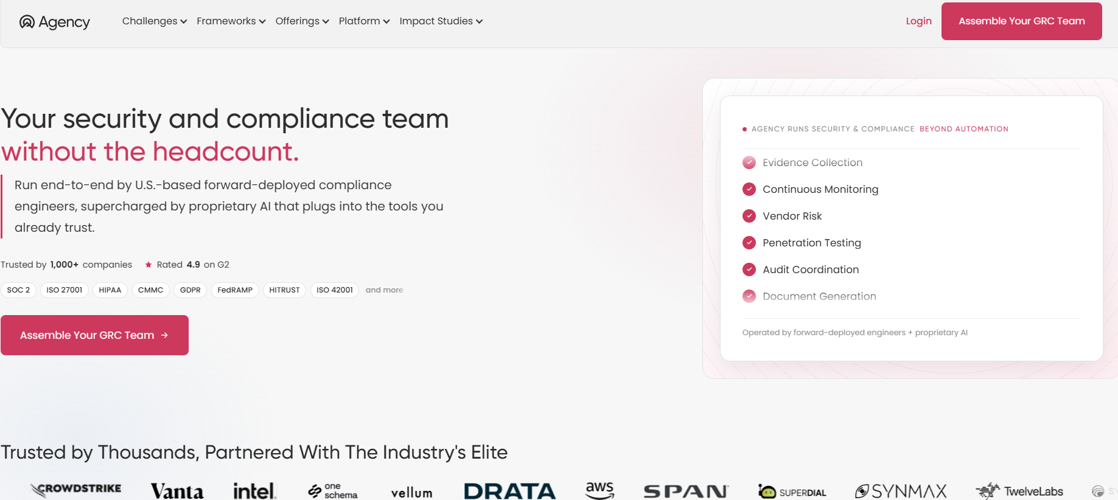Select the FedRAMP badge
1118x500 pixels.
tap(235, 290)
